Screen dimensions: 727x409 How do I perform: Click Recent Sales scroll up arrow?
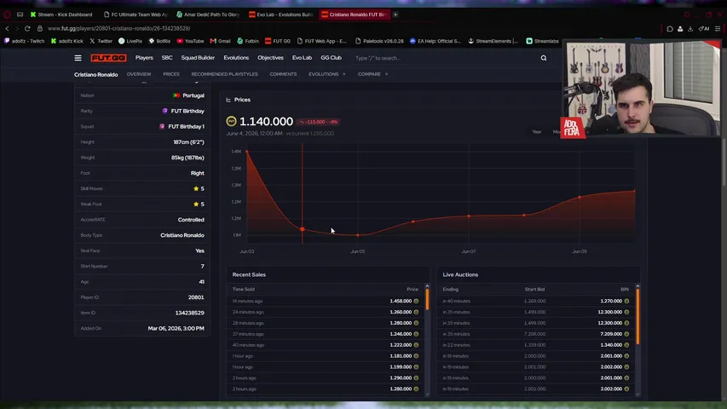[427, 286]
